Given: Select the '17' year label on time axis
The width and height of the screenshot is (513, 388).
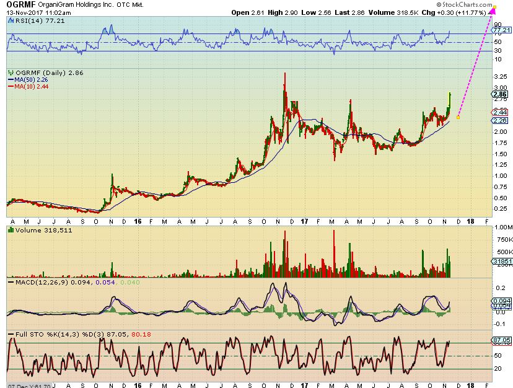Looking at the screenshot, I should [x=304, y=221].
